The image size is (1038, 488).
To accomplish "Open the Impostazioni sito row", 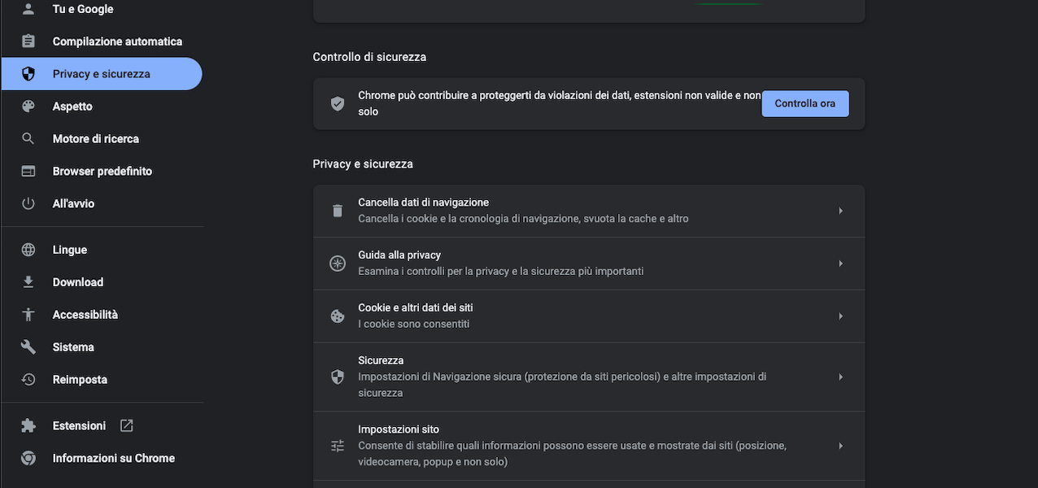I will click(x=588, y=446).
